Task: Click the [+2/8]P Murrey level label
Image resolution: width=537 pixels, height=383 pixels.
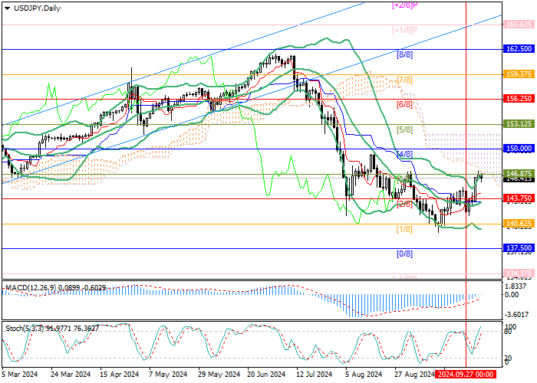Action: tap(405, 5)
